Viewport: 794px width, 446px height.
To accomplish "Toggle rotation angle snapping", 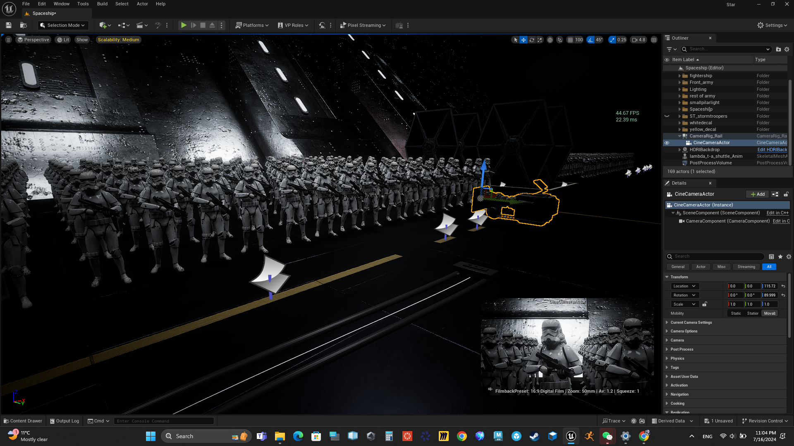I will (591, 40).
